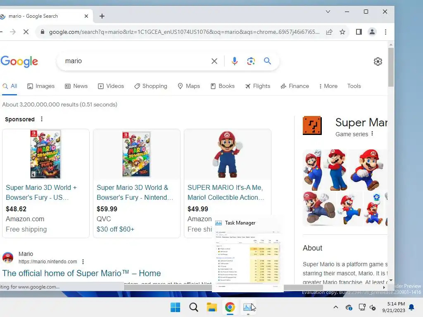Screen dimensions: 423x317
Task: Open Chrome side panel
Action: click(359, 32)
